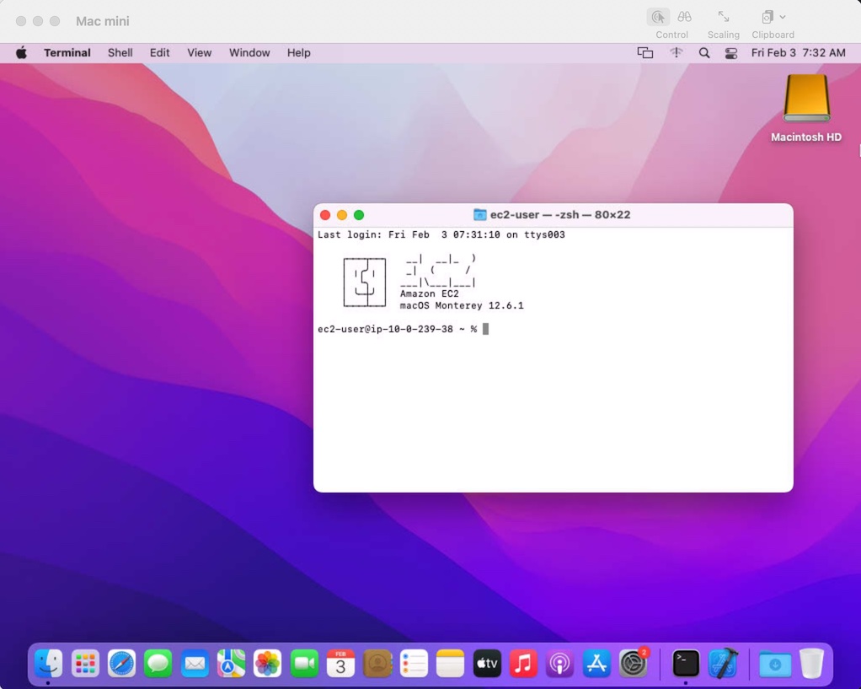
Task: Open the Photos app in the Dock
Action: tap(267, 663)
